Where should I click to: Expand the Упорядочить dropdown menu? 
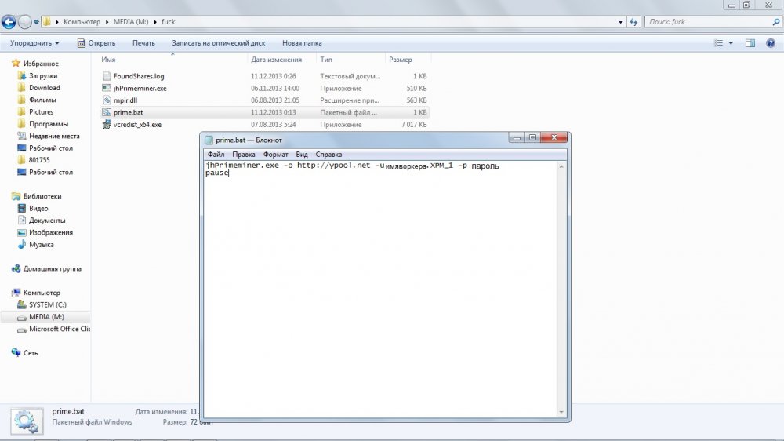35,43
